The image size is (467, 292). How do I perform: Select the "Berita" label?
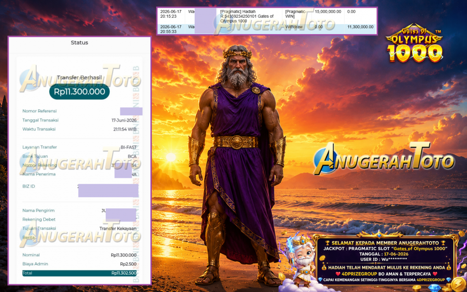[x=29, y=237]
